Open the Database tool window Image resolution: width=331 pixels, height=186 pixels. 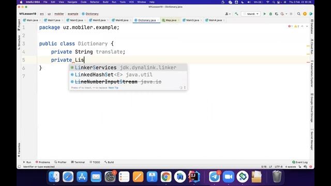(312, 26)
